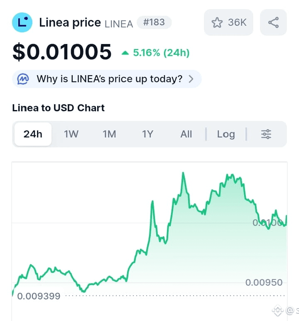
Task: Add Linea to watchlist with star icon
Action: click(217, 22)
